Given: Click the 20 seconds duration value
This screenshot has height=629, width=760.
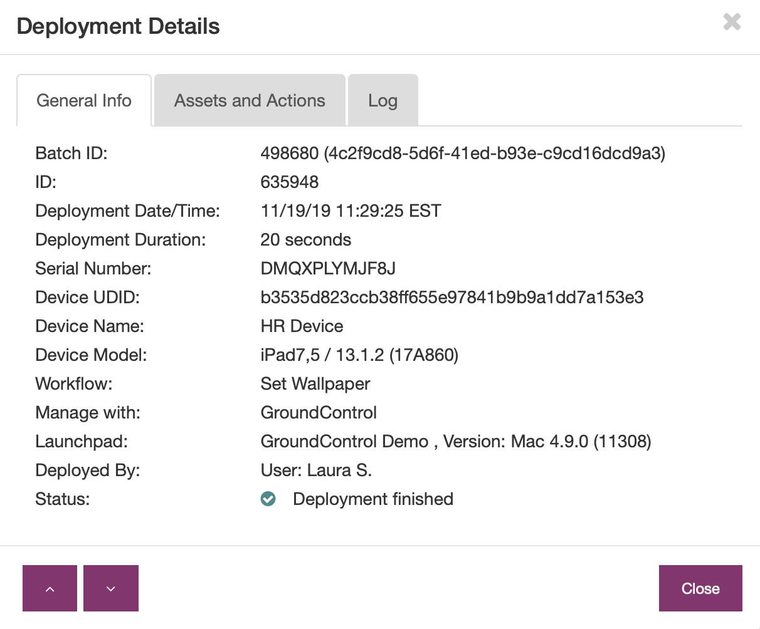Looking at the screenshot, I should 305,240.
